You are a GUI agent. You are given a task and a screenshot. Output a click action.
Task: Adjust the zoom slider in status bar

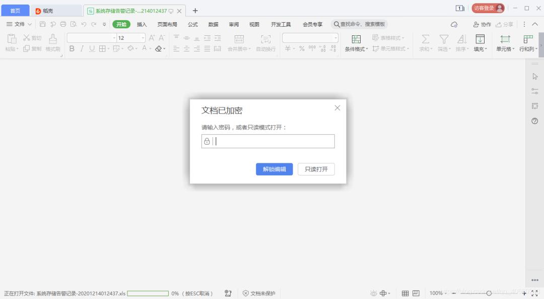click(x=488, y=293)
